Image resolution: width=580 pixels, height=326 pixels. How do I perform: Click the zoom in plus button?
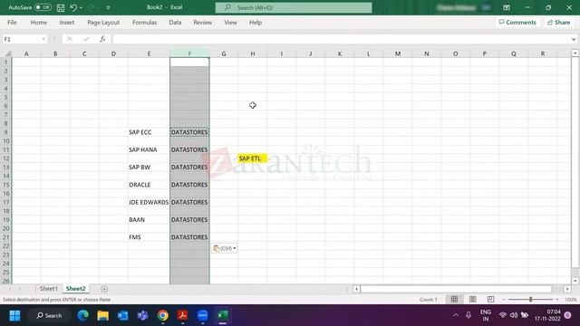[557, 300]
